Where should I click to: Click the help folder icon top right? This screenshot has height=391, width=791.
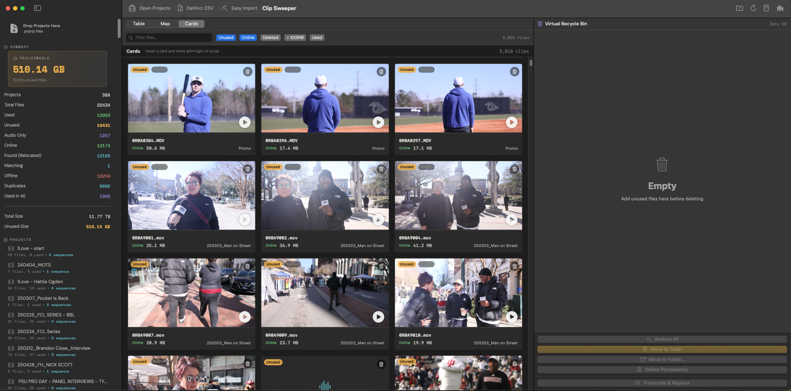click(x=740, y=8)
